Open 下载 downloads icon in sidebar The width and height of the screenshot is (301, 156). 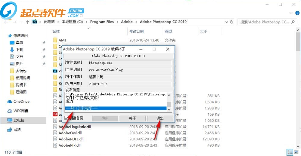[x=12, y=50]
